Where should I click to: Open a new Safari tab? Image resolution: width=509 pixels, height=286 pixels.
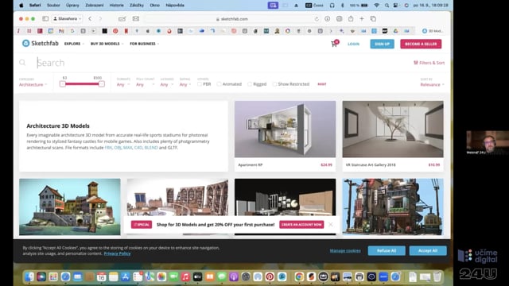(362, 19)
